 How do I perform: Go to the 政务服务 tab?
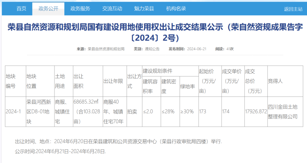pyautogui.click(x=80, y=8)
